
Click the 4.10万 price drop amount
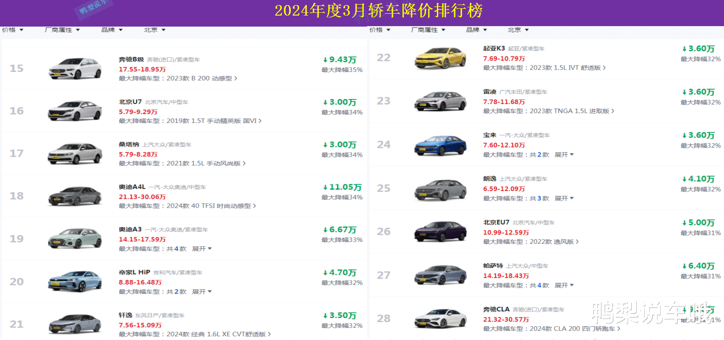(x=698, y=179)
